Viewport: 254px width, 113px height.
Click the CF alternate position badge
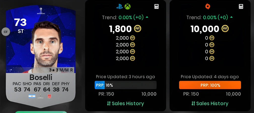pyautogui.click(x=6, y=32)
